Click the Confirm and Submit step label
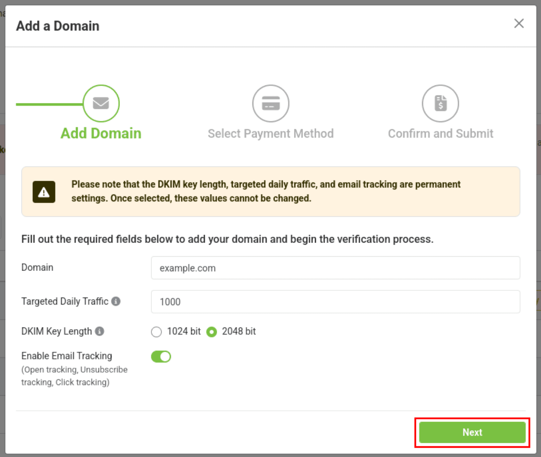541x457 pixels. click(x=441, y=134)
